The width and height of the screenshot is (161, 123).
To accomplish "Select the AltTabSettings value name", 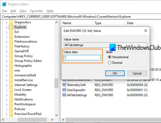I will tap(77, 95).
